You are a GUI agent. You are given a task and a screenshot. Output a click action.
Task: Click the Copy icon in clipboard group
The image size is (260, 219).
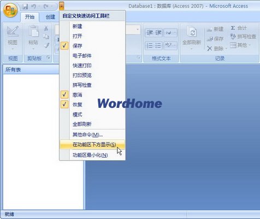click(46, 37)
